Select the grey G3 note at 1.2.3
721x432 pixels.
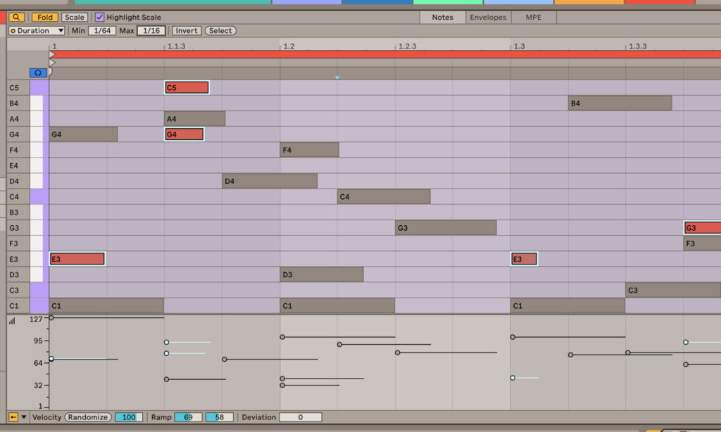446,228
